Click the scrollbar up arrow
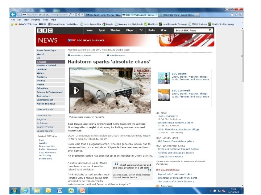 [x=242, y=29]
